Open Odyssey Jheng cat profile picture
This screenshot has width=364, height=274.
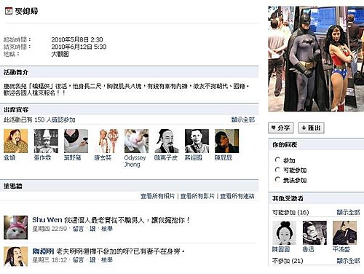[x=136, y=141]
